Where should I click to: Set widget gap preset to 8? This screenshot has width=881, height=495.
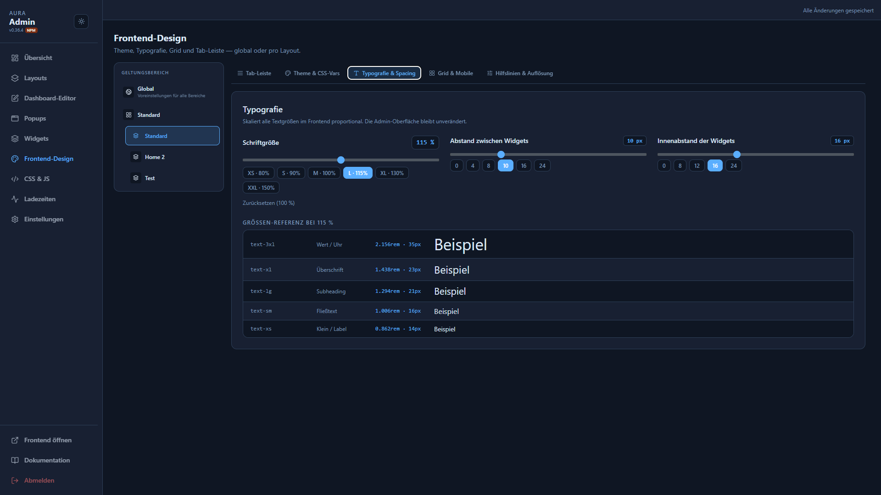click(x=489, y=165)
